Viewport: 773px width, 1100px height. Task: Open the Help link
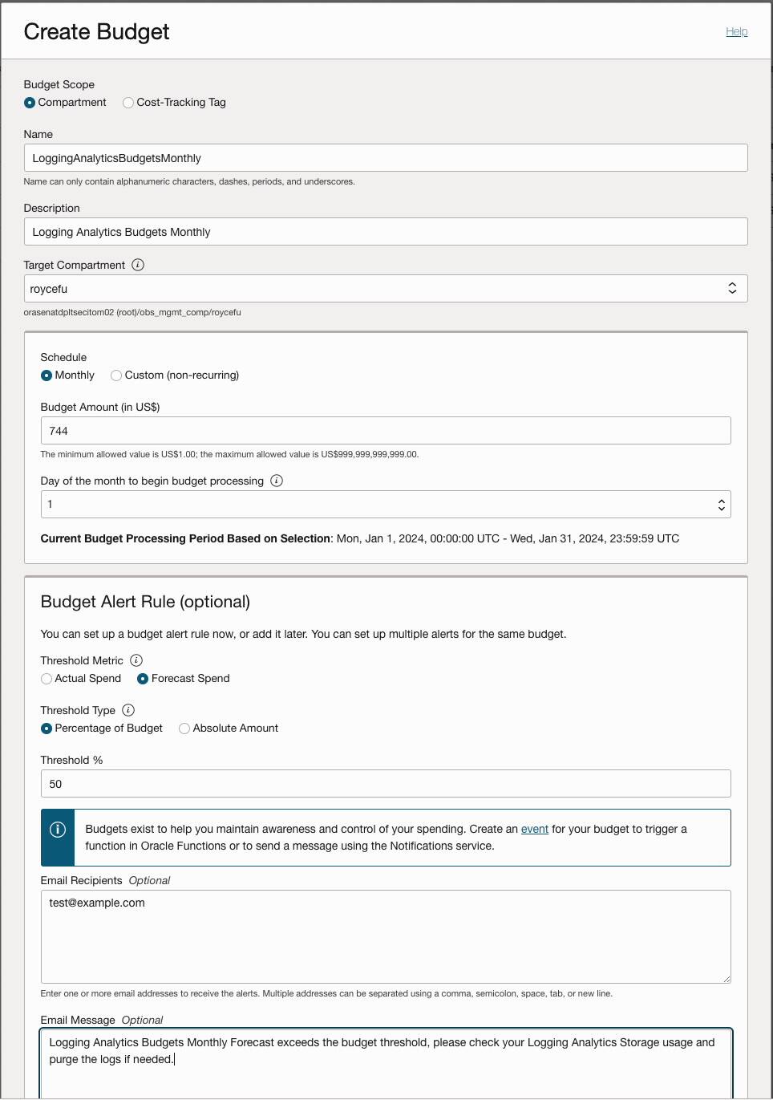click(736, 31)
